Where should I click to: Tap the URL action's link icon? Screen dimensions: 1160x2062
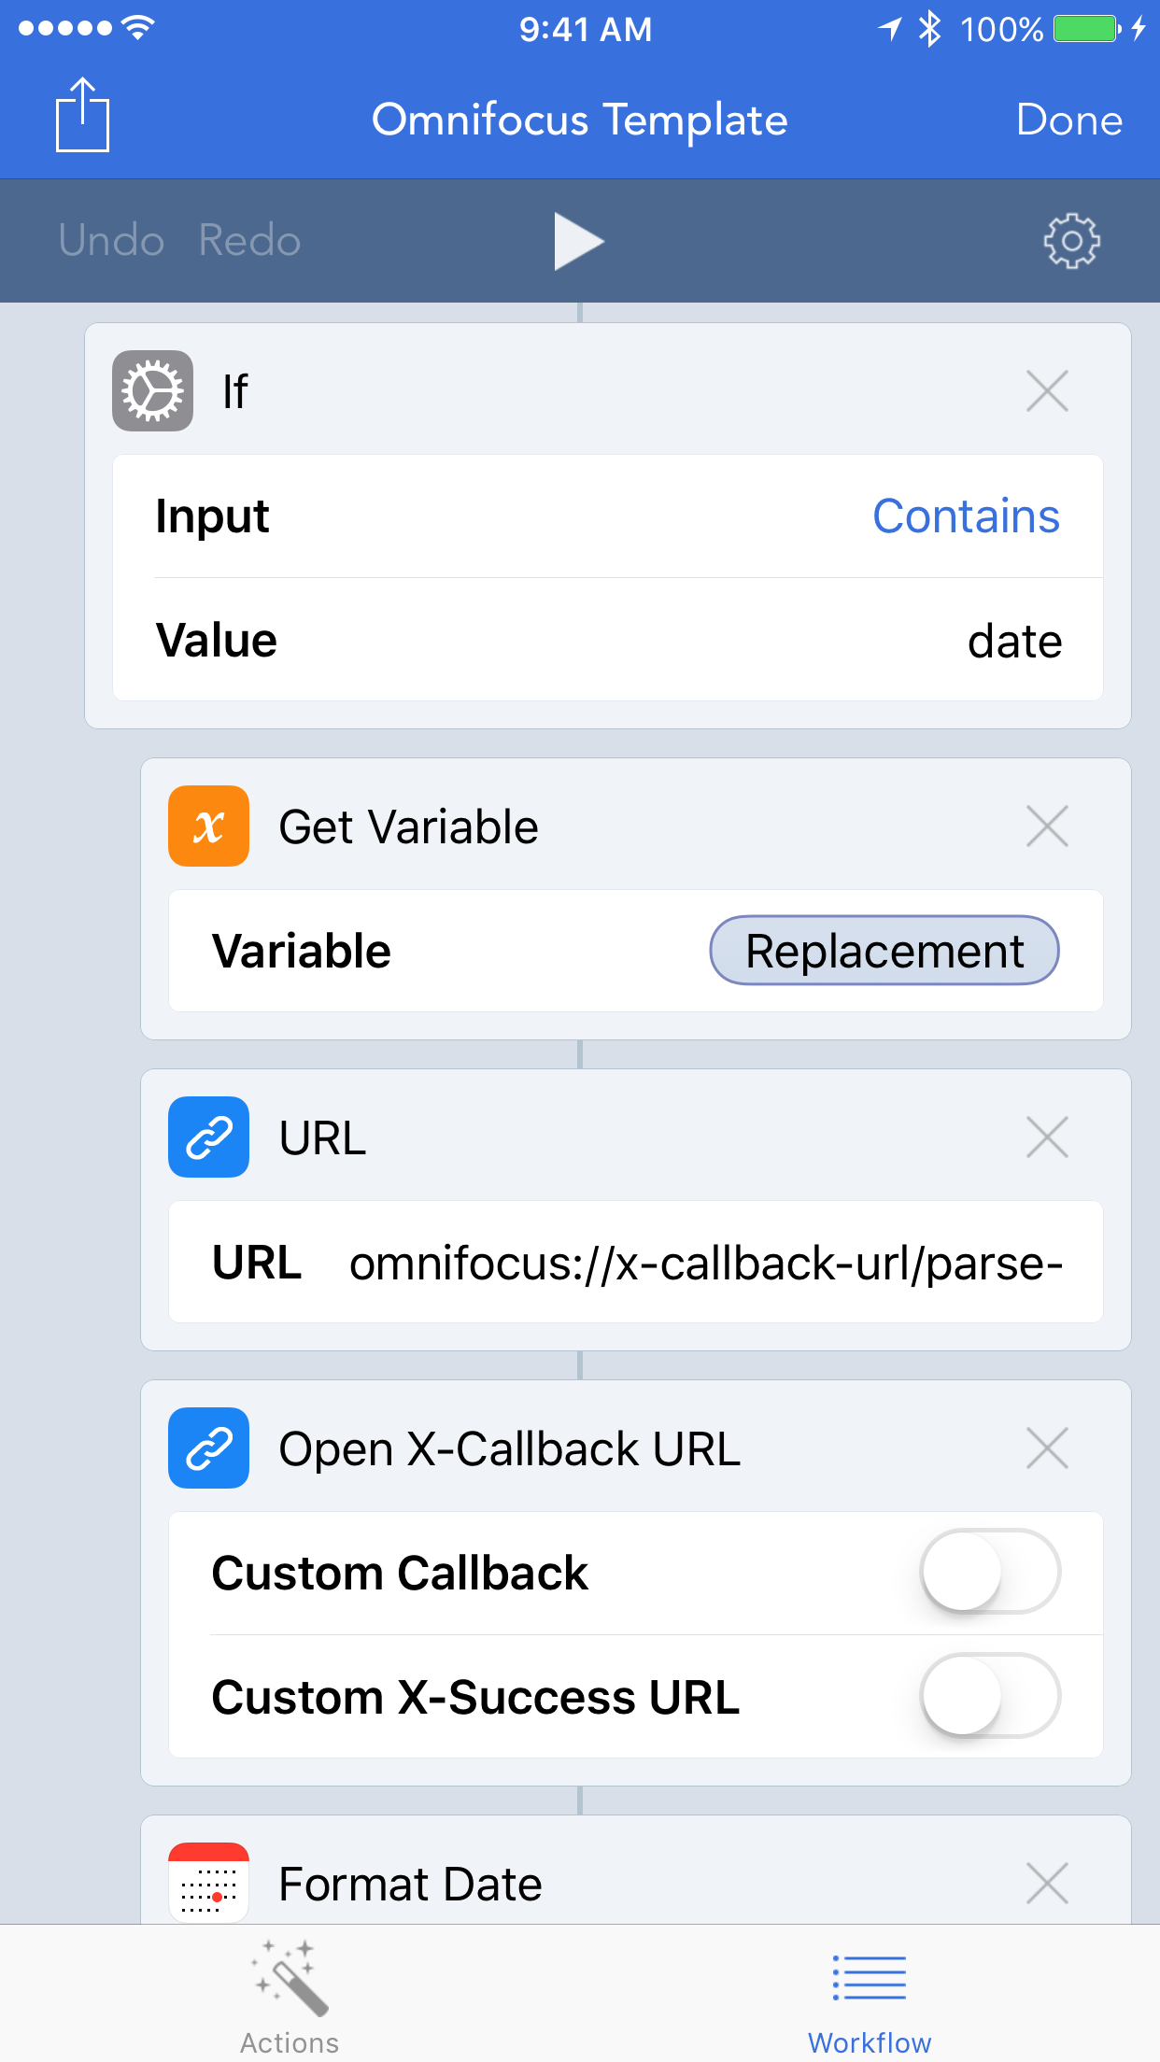(207, 1137)
